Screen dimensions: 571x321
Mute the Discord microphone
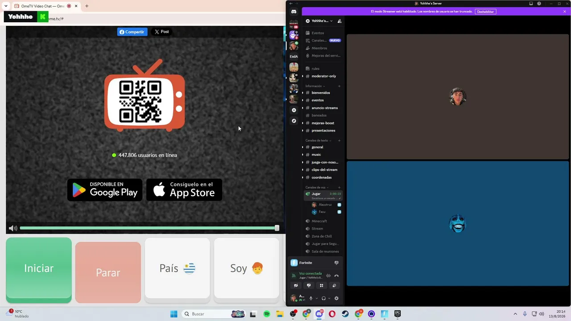[311, 298]
